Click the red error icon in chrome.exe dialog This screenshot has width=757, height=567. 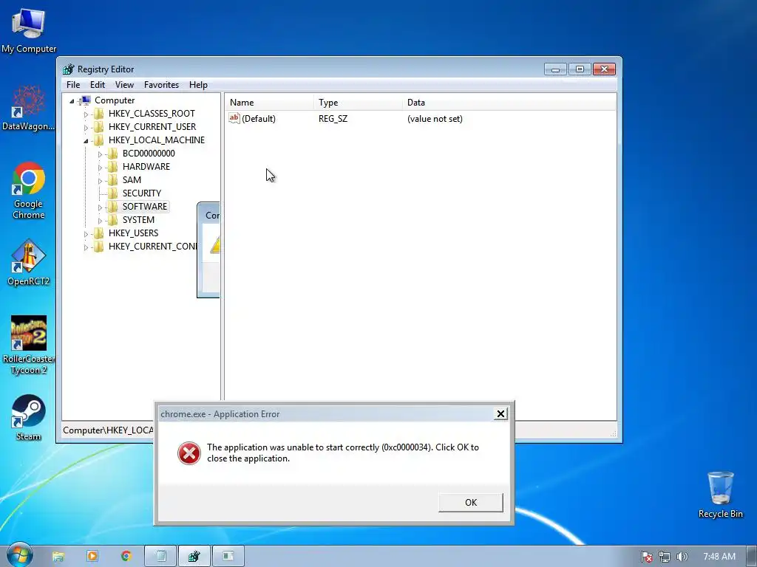[x=189, y=453]
